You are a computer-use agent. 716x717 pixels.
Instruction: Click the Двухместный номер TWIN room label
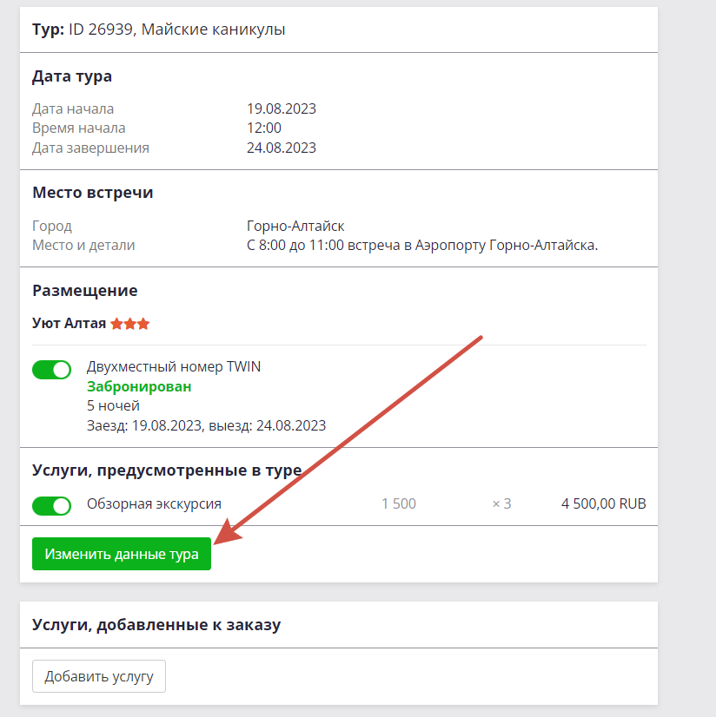coord(174,366)
